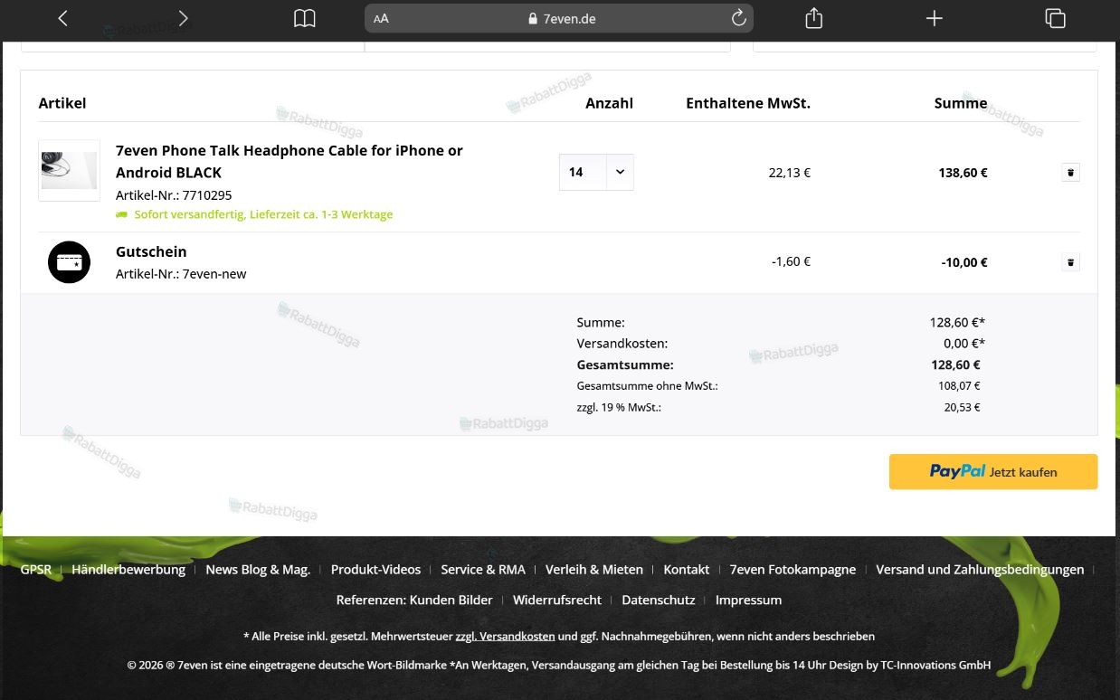Click the Artikel-Nr.: 7even-new text
1120x700 pixels.
click(181, 274)
